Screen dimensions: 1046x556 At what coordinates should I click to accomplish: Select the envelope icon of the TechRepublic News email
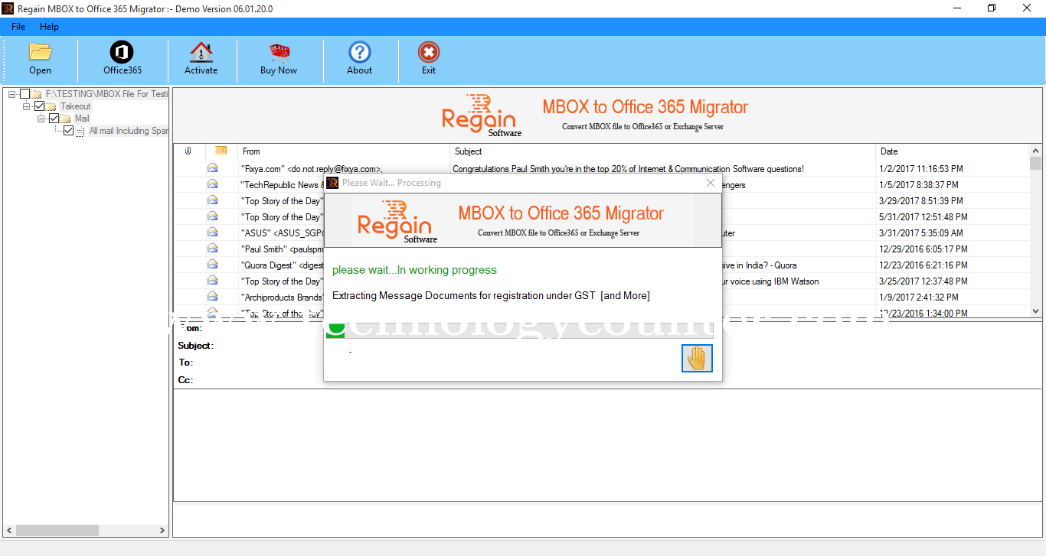[x=213, y=184]
